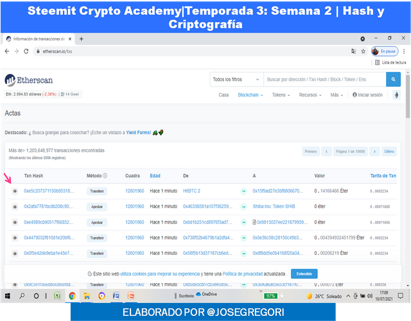This screenshot has width=411, height=321.
Task: Click the taskbar search magnifier
Action: tap(22, 296)
